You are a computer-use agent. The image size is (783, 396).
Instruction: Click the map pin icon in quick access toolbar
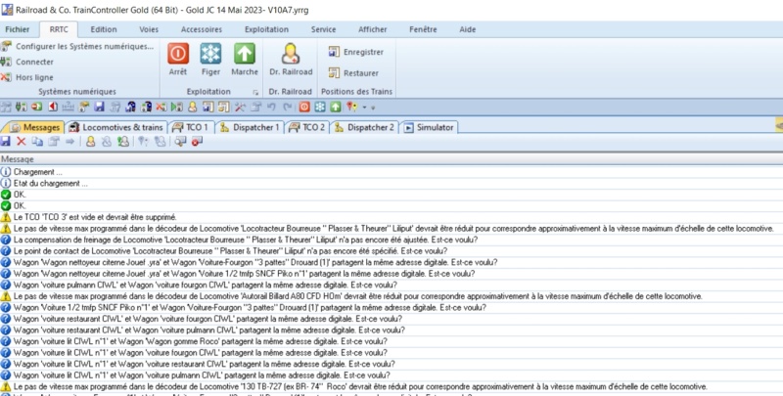click(x=352, y=107)
